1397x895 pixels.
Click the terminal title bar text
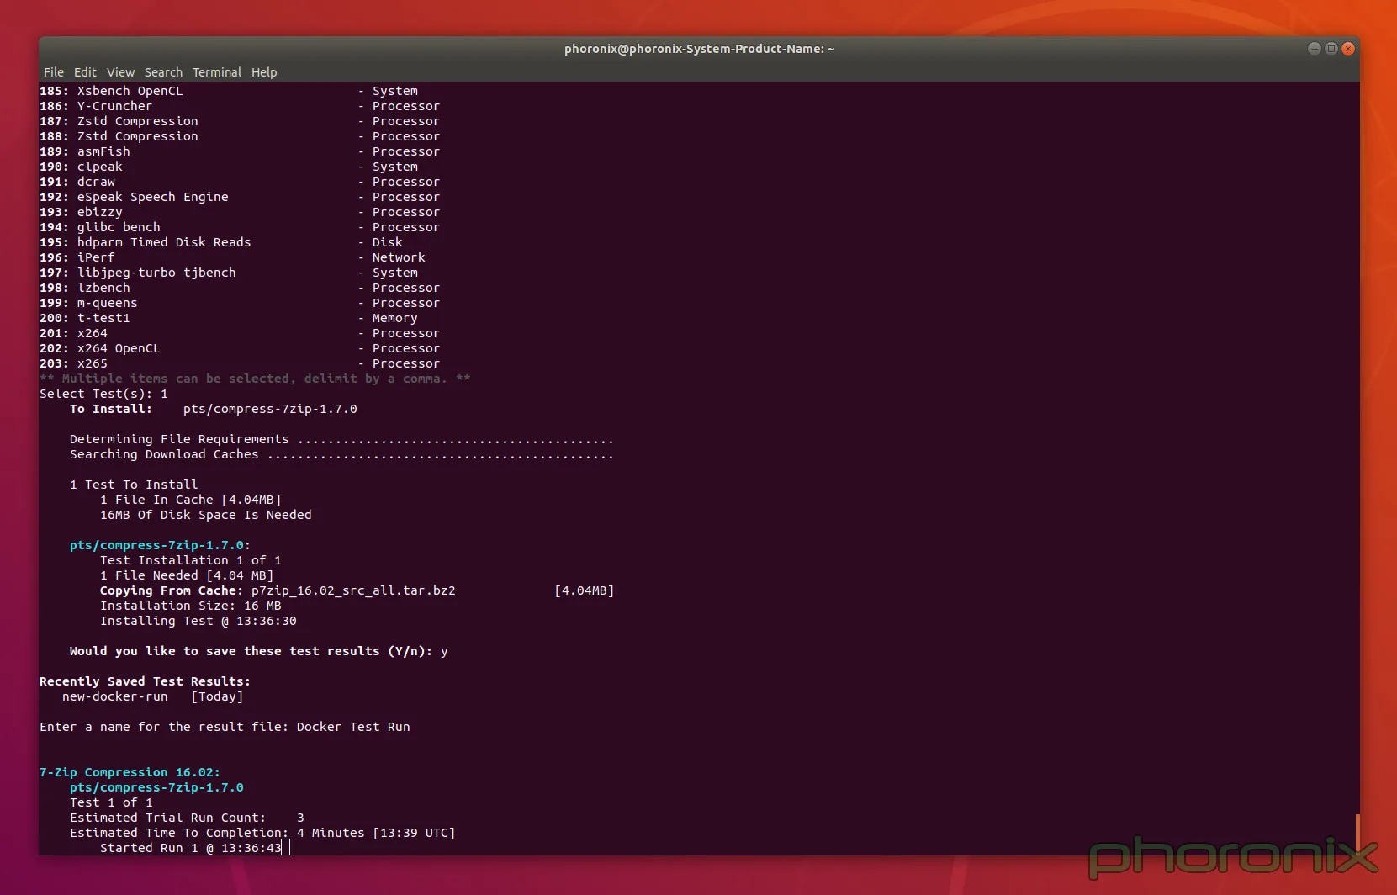pyautogui.click(x=699, y=49)
